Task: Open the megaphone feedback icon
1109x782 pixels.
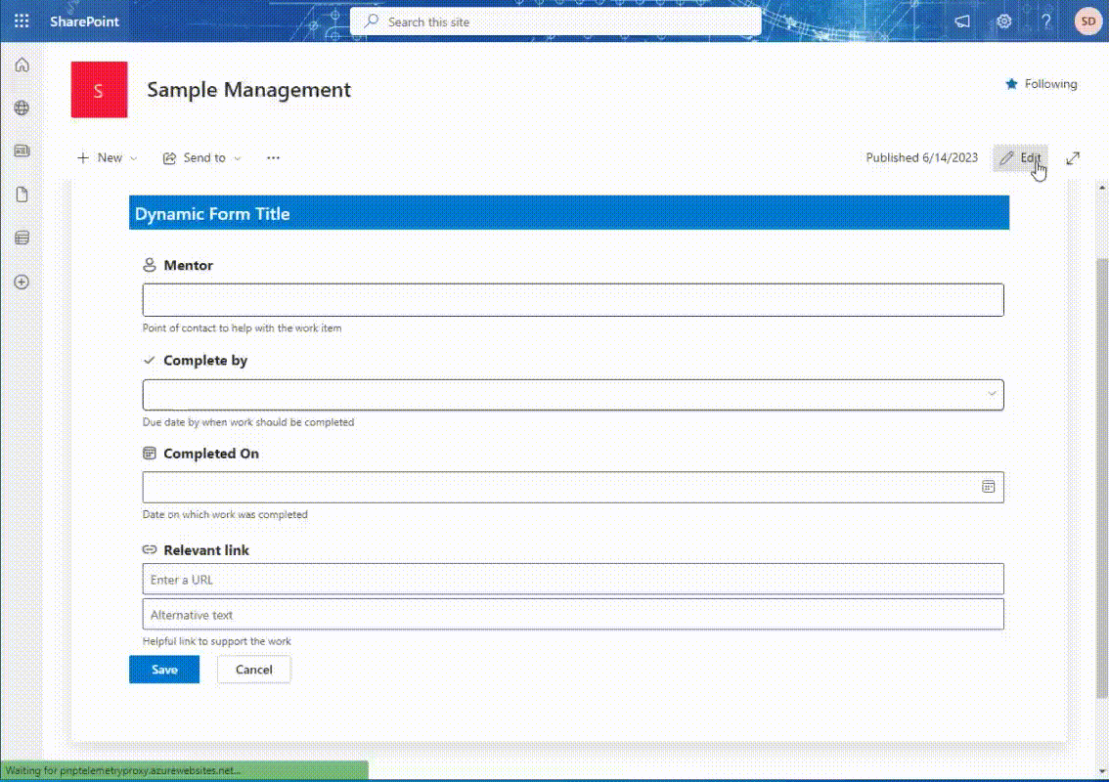Action: 962,22
